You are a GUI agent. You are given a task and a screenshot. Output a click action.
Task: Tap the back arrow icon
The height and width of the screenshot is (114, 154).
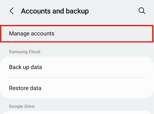12,11
